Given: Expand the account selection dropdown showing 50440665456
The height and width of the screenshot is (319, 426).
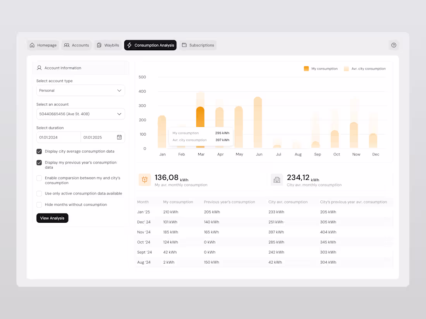Looking at the screenshot, I should [x=80, y=114].
